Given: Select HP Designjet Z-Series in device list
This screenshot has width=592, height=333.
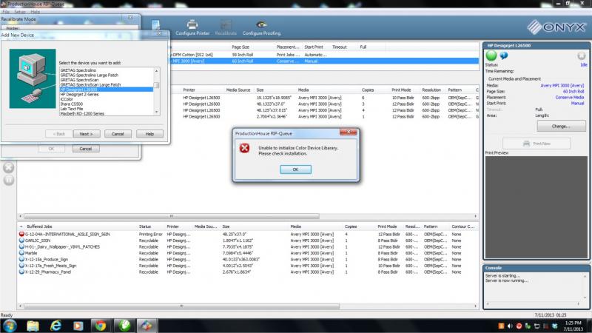Looking at the screenshot, I should (79, 95).
